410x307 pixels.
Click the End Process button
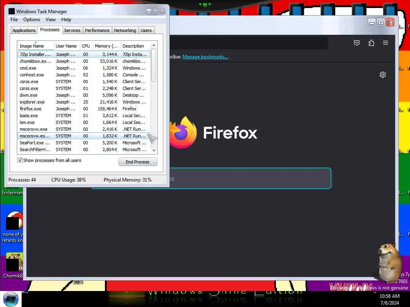coord(138,162)
